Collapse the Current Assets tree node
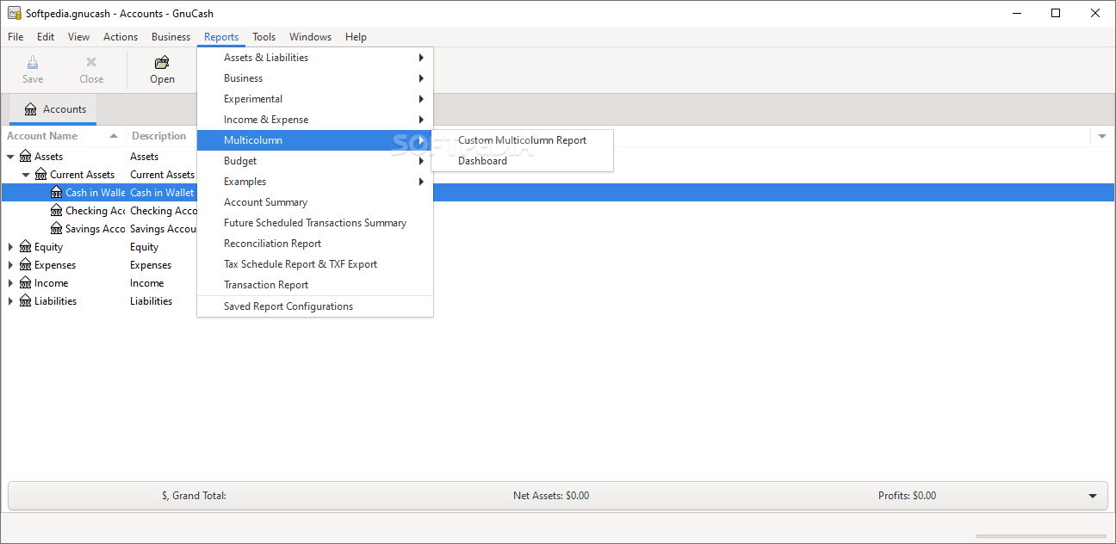Screen dimensions: 1116x544 (26, 175)
